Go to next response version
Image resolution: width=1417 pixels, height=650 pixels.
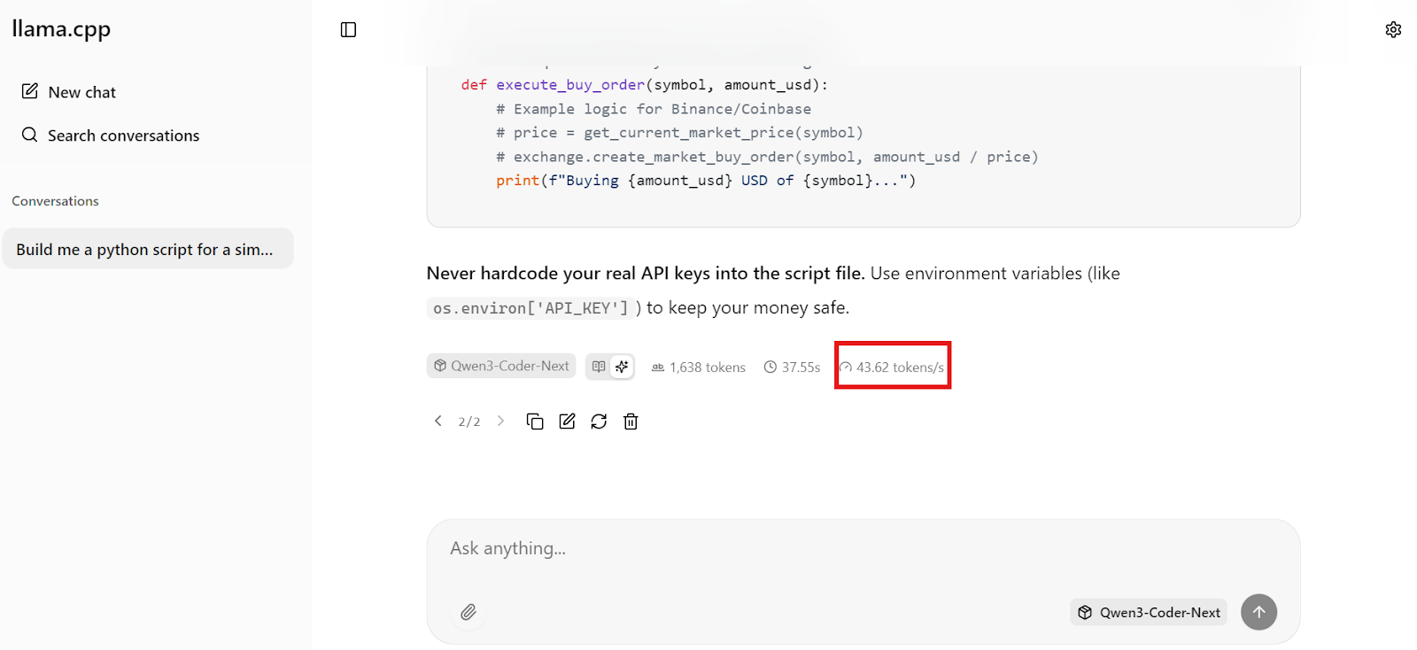500,422
